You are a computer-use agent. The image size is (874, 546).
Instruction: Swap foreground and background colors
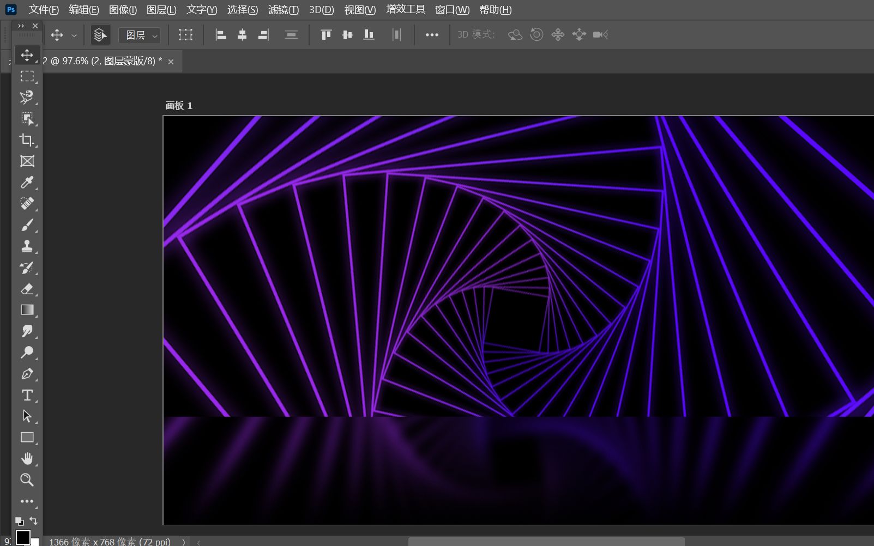click(33, 521)
